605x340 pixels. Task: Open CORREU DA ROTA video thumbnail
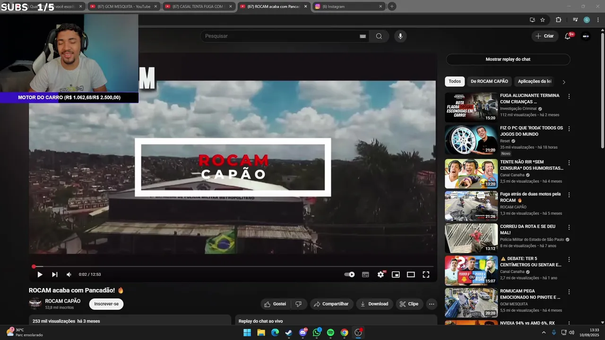[471, 238]
